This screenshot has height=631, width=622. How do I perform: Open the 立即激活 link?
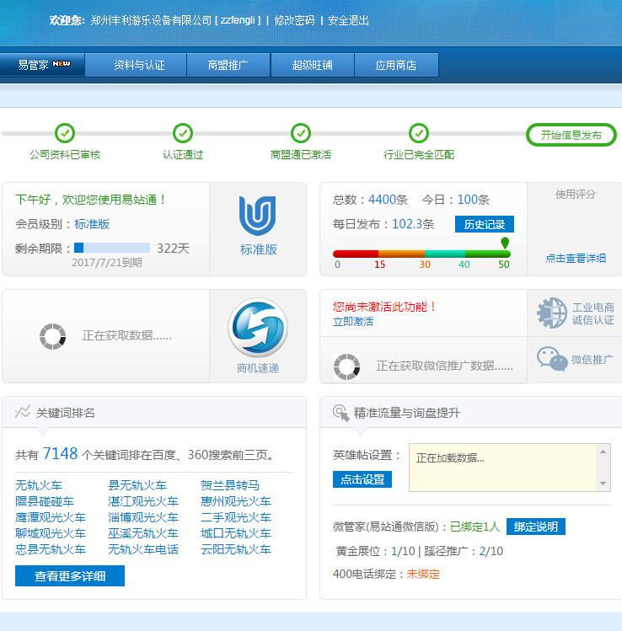(x=353, y=322)
